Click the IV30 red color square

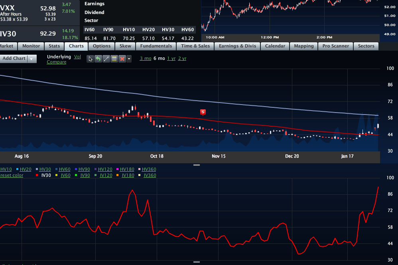[x=37, y=175]
